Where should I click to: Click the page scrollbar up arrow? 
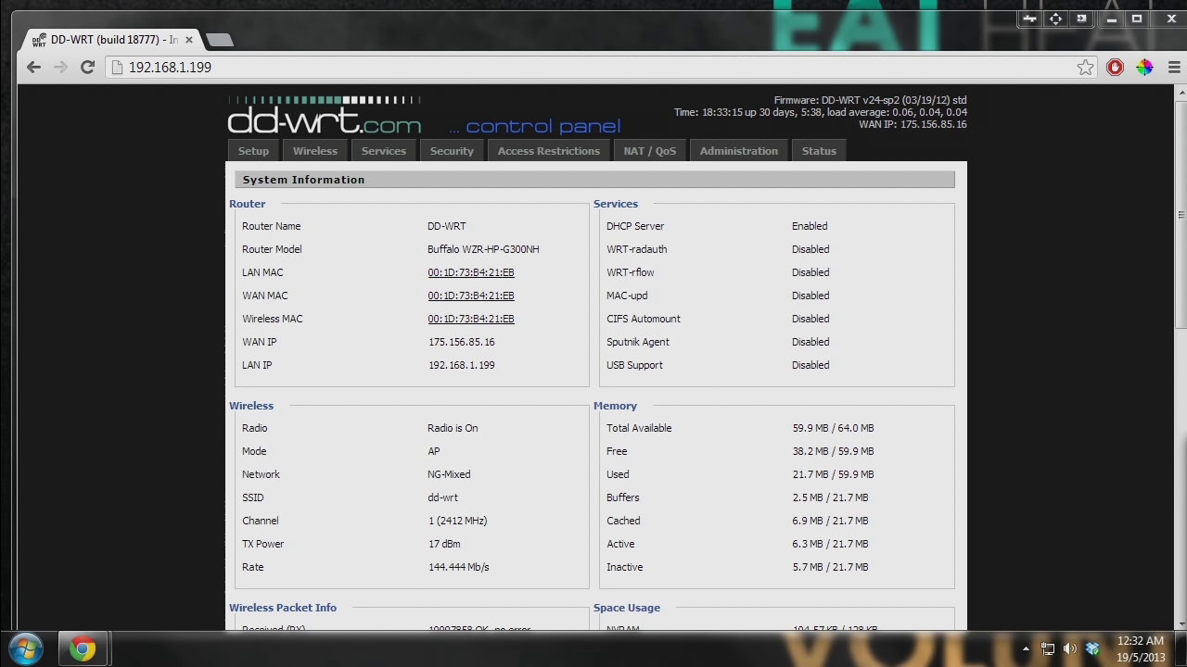(1181, 92)
